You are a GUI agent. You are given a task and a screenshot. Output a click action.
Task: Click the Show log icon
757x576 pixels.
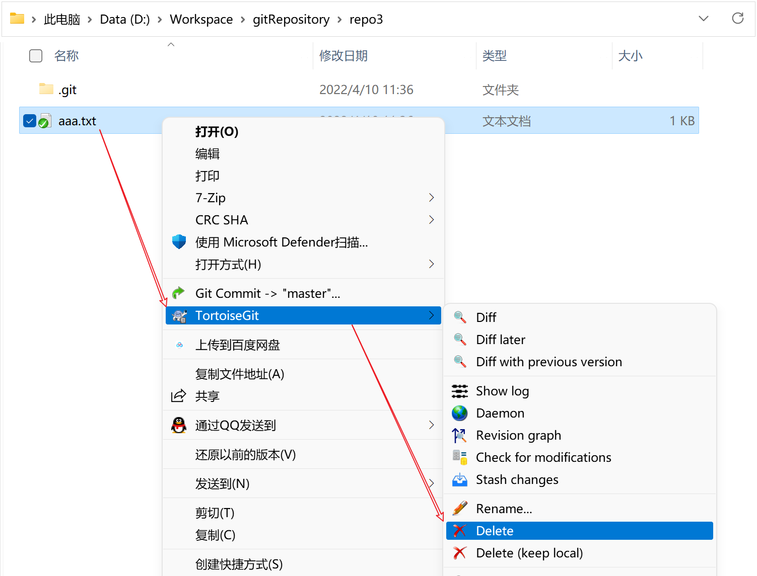pyautogui.click(x=459, y=391)
